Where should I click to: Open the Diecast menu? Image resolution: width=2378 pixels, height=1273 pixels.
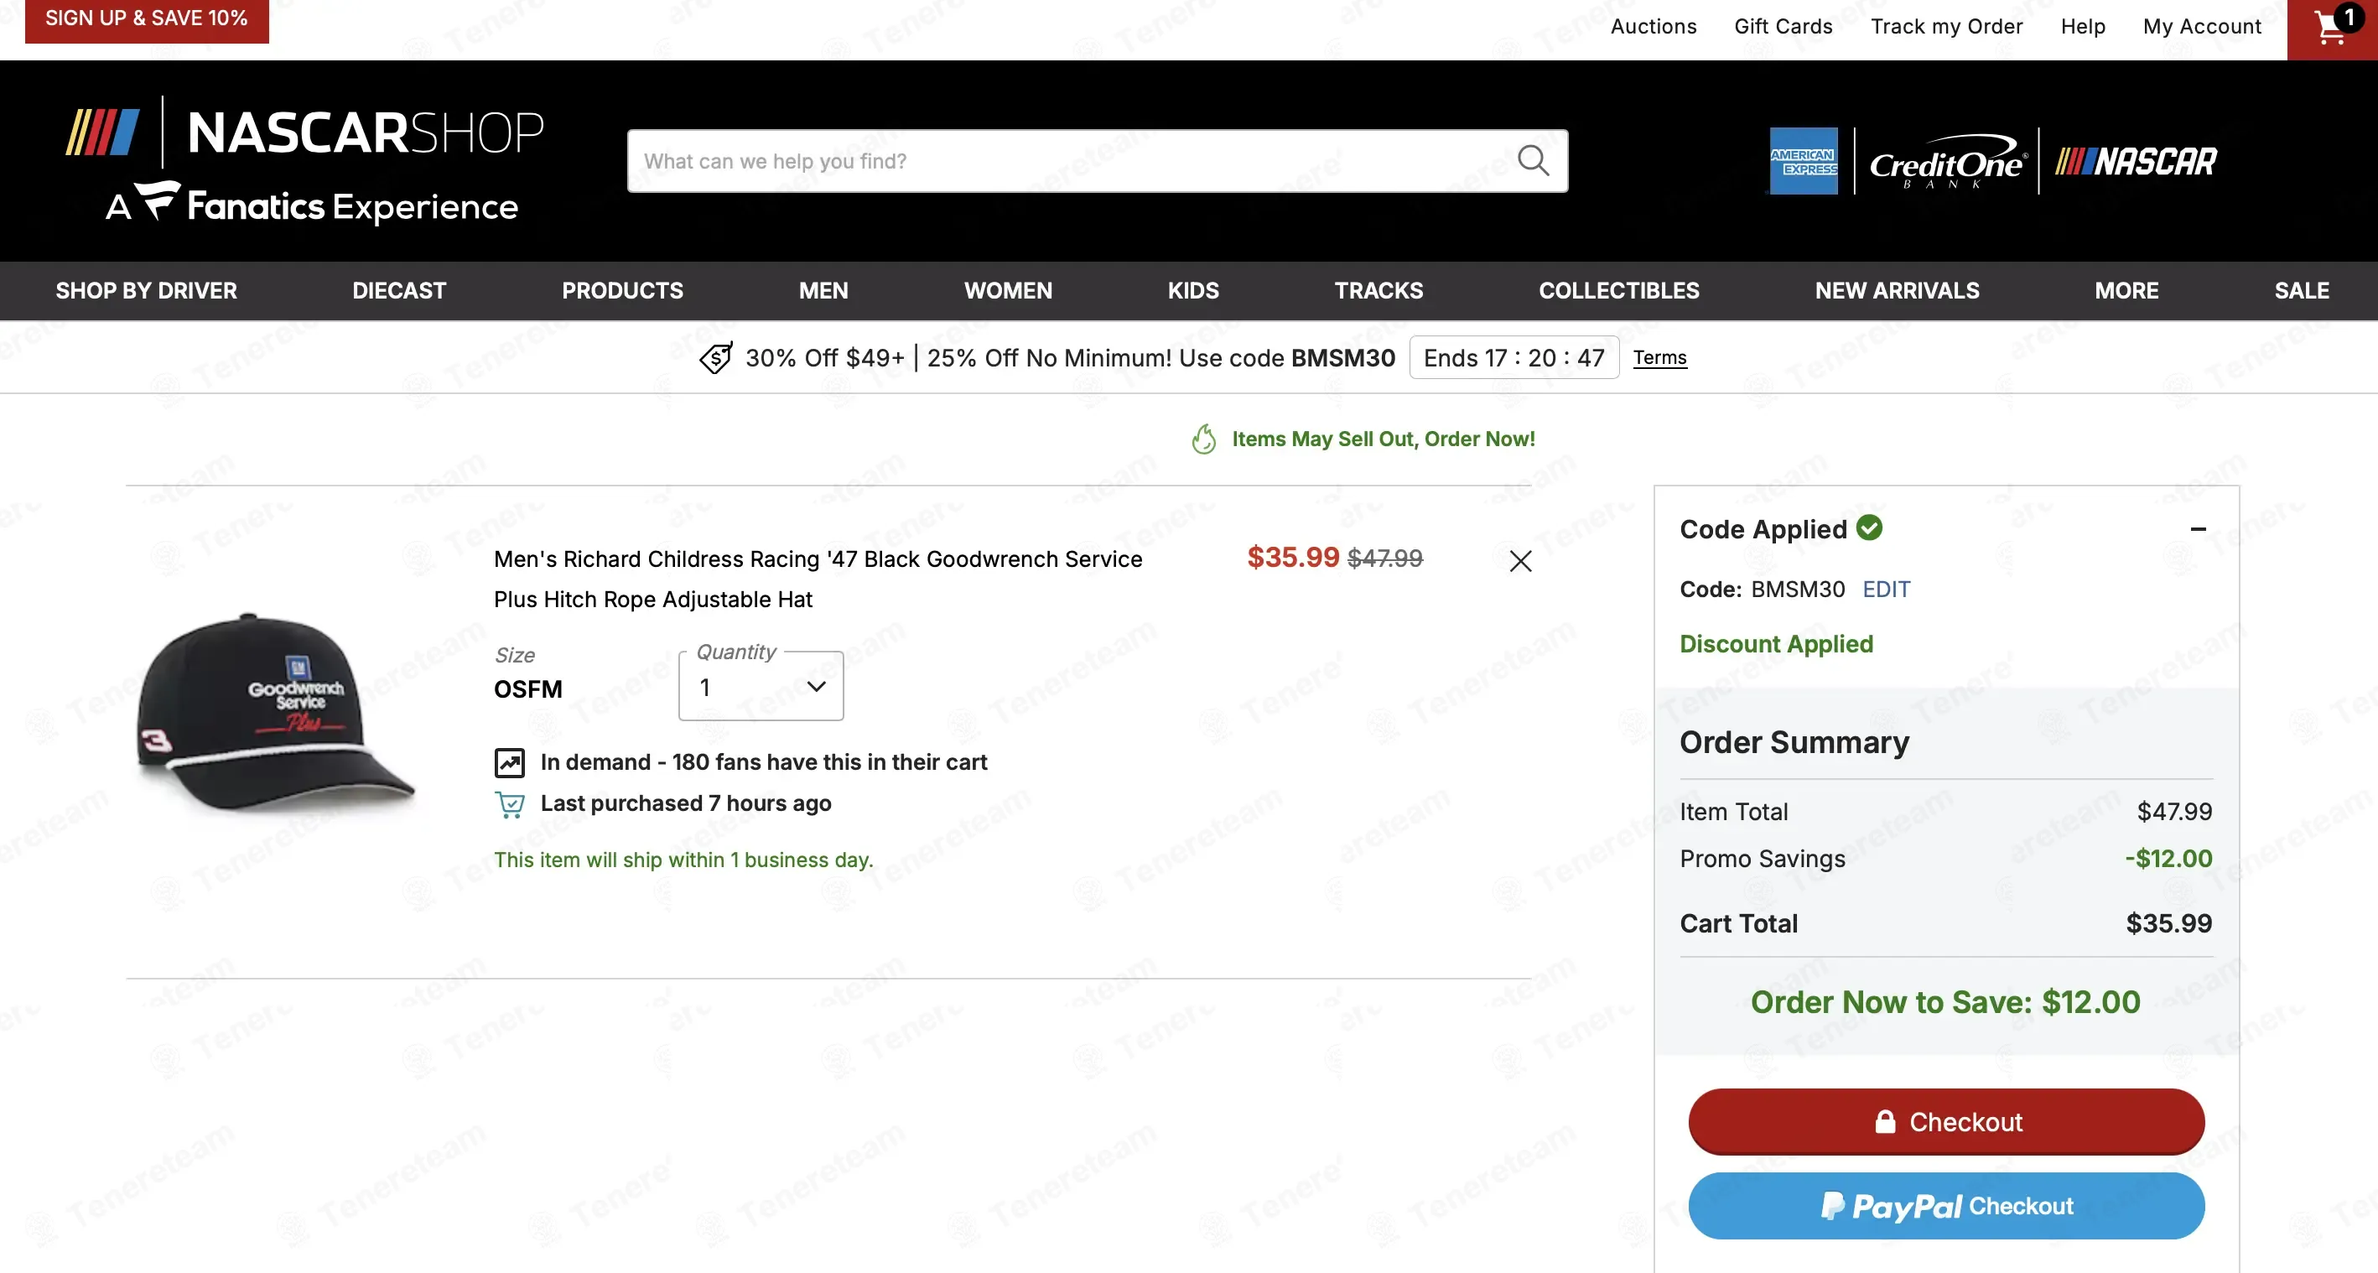[x=399, y=291]
